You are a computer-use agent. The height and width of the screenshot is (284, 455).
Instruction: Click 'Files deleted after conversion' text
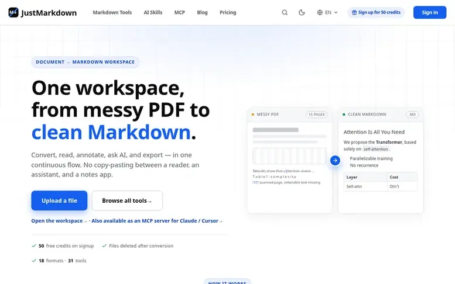[141, 246]
